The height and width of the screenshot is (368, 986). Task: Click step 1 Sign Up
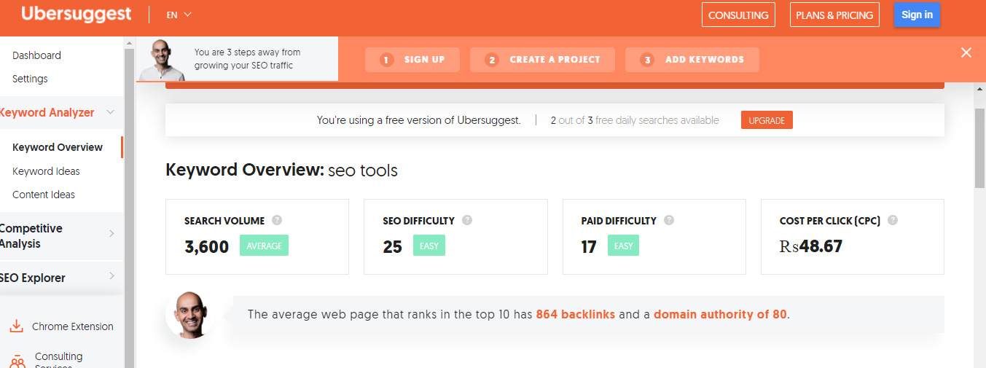coord(412,60)
